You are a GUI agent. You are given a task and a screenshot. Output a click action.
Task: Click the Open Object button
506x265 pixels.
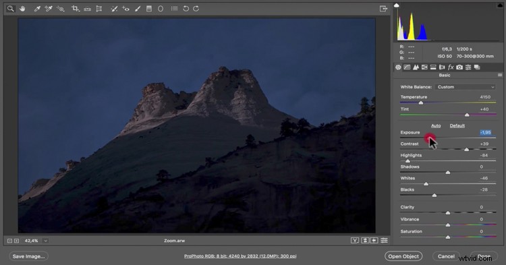403,256
